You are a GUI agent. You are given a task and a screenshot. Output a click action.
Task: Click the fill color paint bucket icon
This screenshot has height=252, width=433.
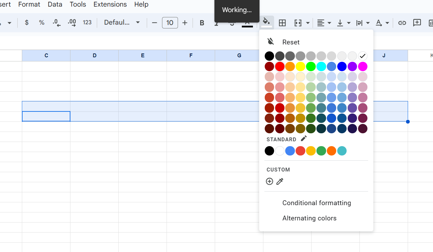[x=266, y=22]
